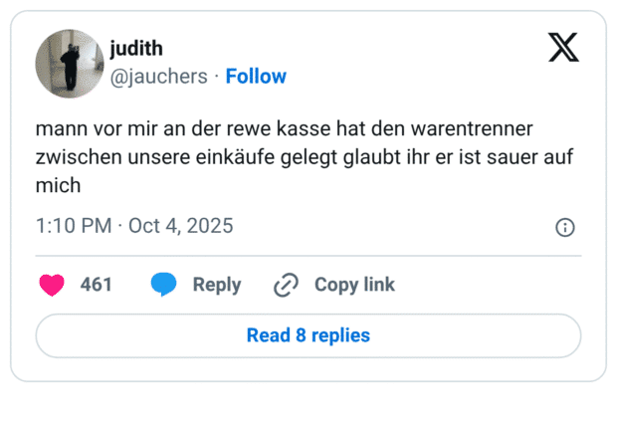This screenshot has height=428, width=617.
Task: Read 8 replies on this tweet
Action: (308, 335)
